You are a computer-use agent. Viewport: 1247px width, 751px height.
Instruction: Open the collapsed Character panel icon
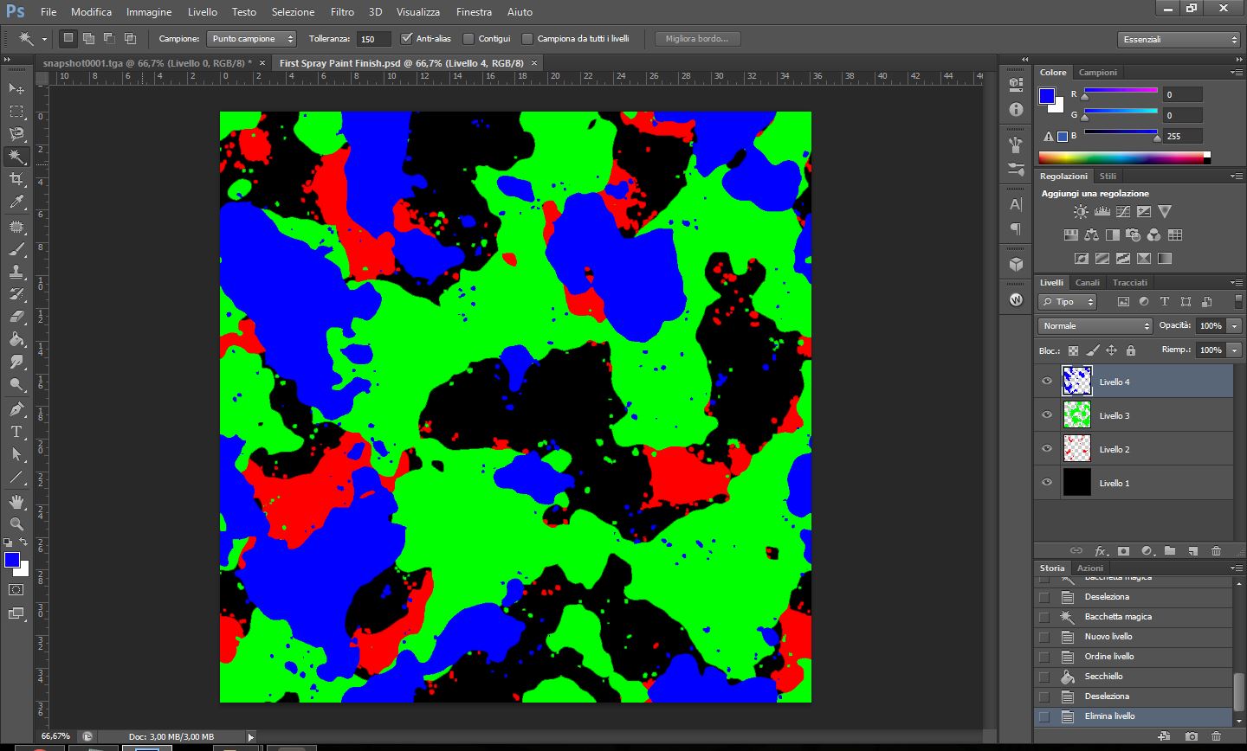pyautogui.click(x=1016, y=204)
